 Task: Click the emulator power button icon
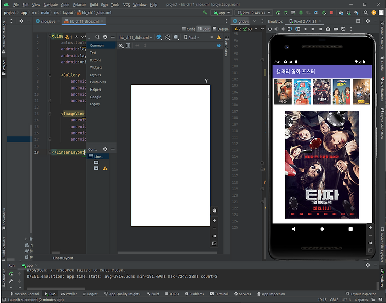[x=270, y=29]
